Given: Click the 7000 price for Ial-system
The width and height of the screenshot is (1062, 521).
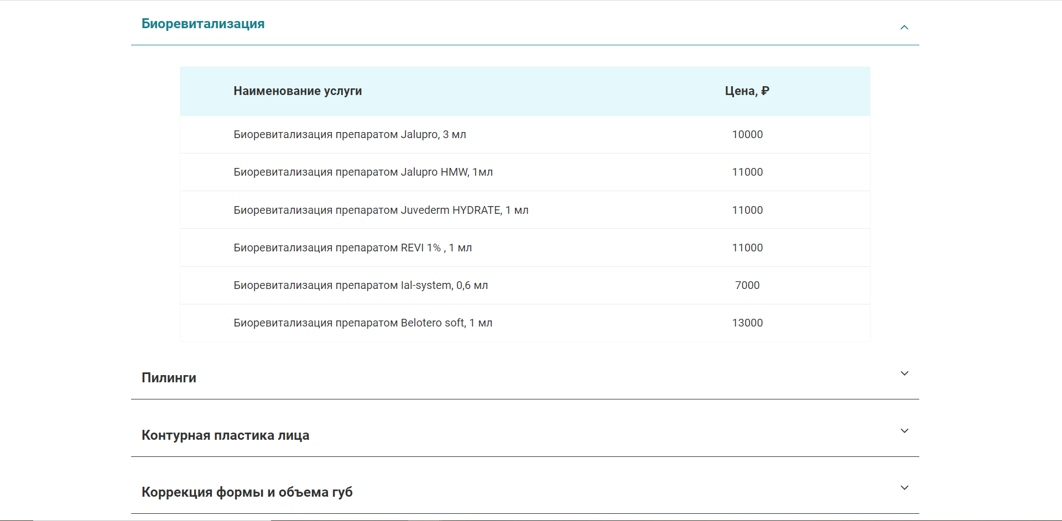Looking at the screenshot, I should tap(747, 286).
